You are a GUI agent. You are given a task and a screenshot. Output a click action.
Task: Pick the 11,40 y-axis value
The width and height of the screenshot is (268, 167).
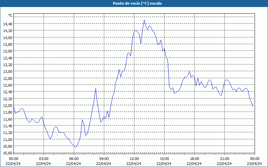coord(8,126)
